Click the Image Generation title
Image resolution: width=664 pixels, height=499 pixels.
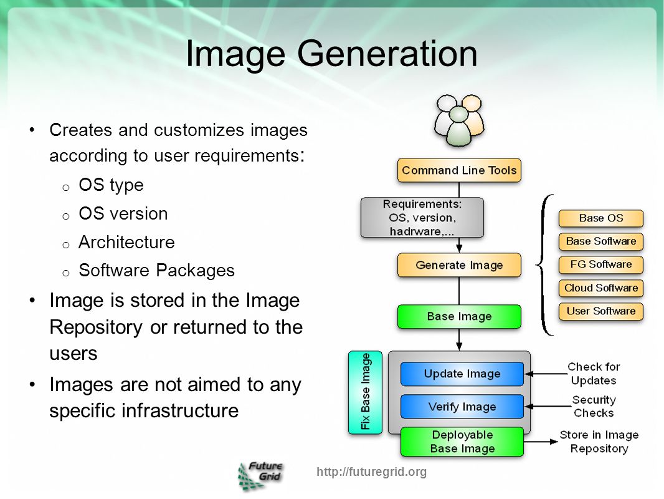pyautogui.click(x=331, y=54)
